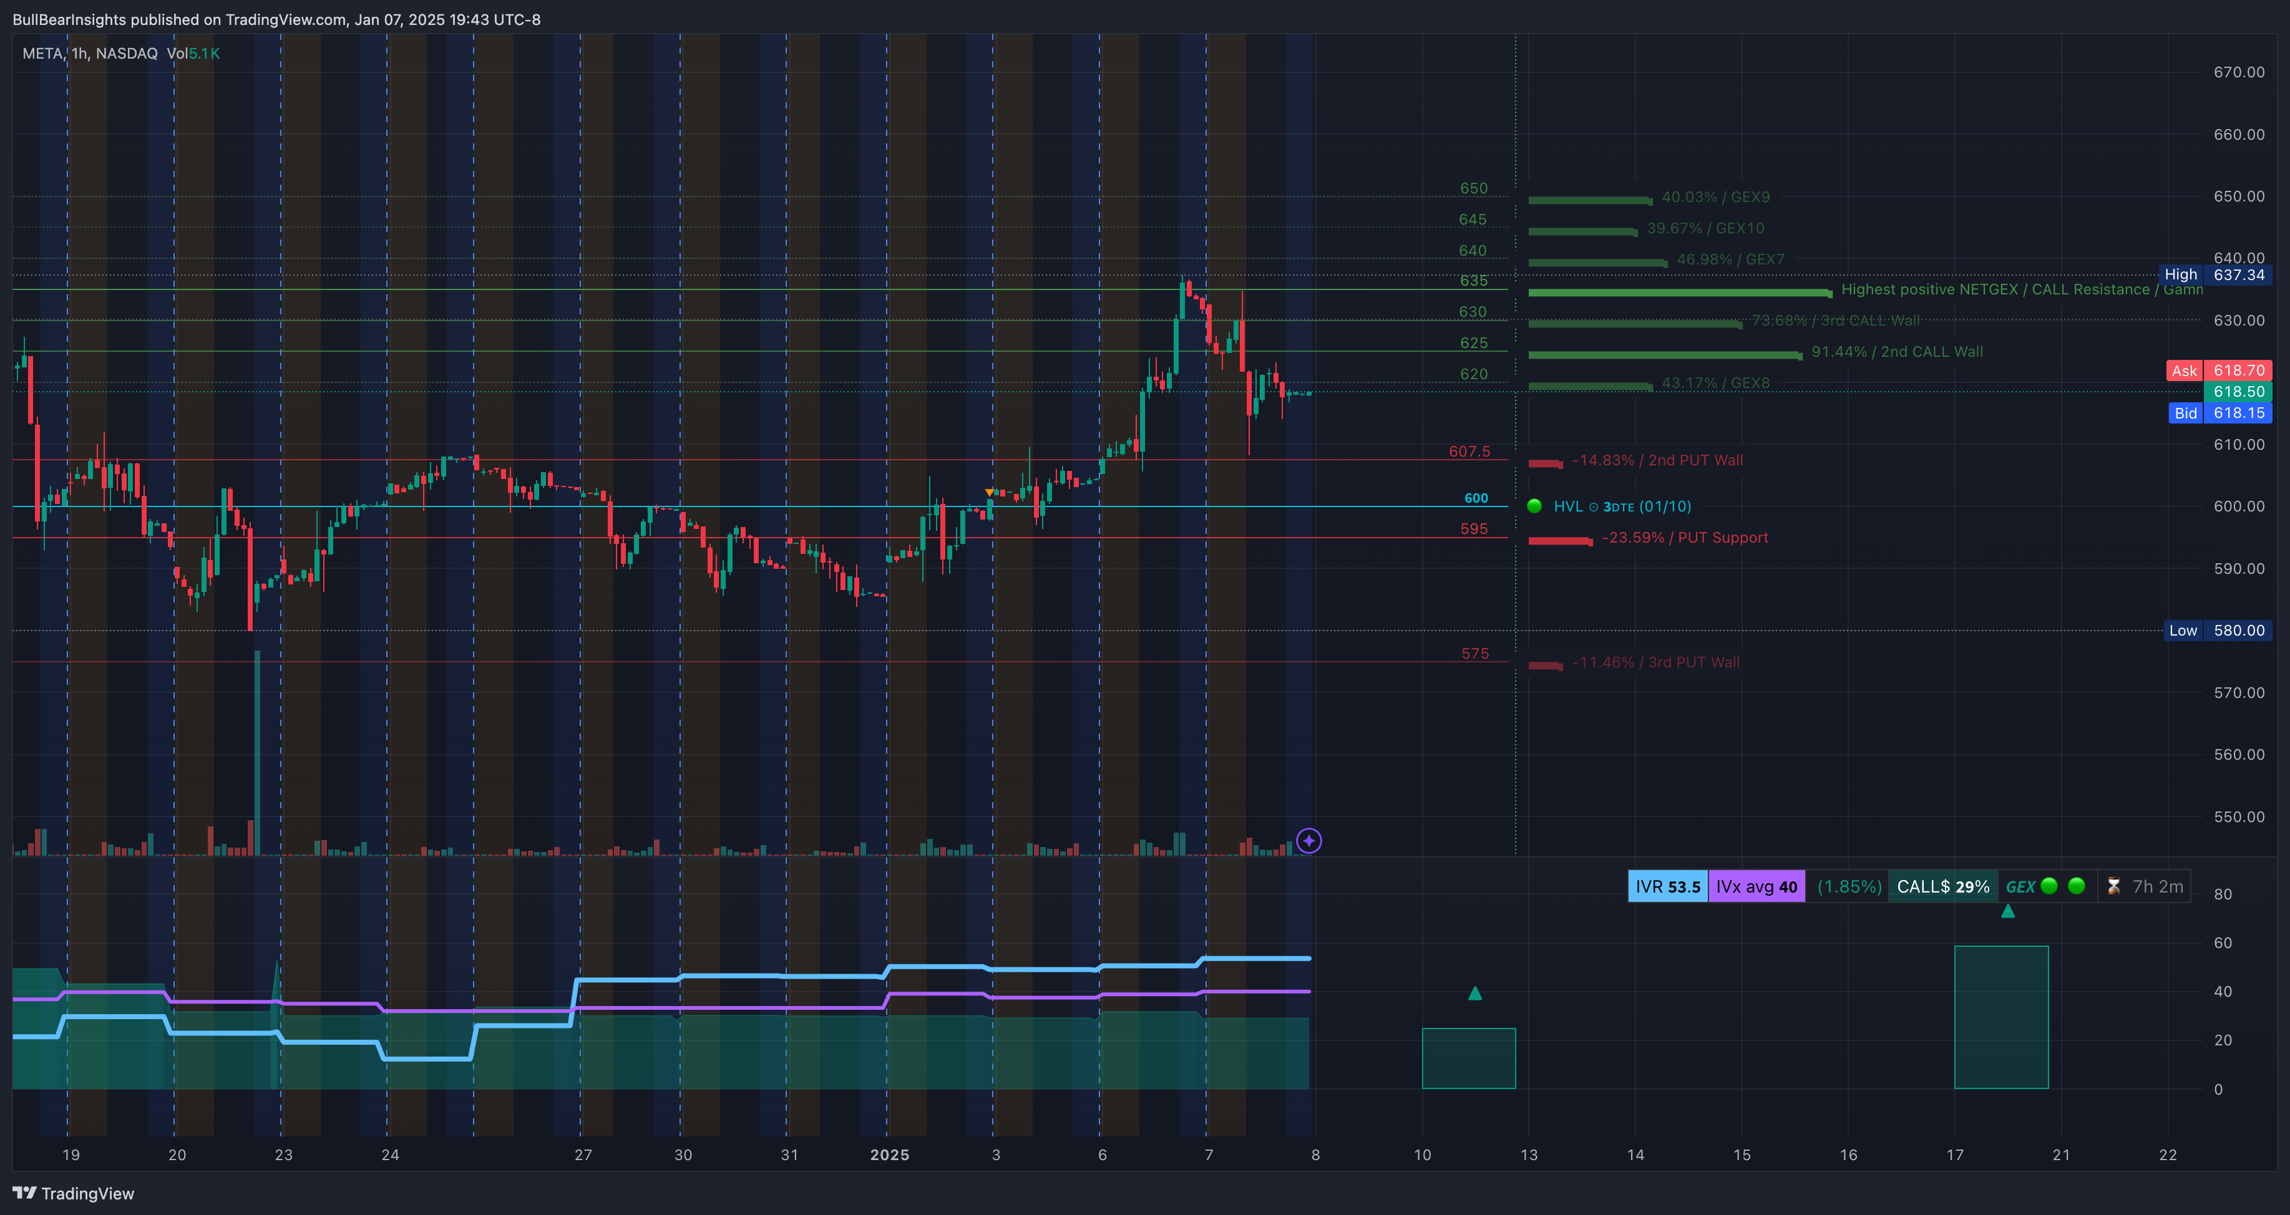Click Highest positive NETGEX / CALL Resistance label
Image resolution: width=2290 pixels, height=1215 pixels.
pos(2022,289)
